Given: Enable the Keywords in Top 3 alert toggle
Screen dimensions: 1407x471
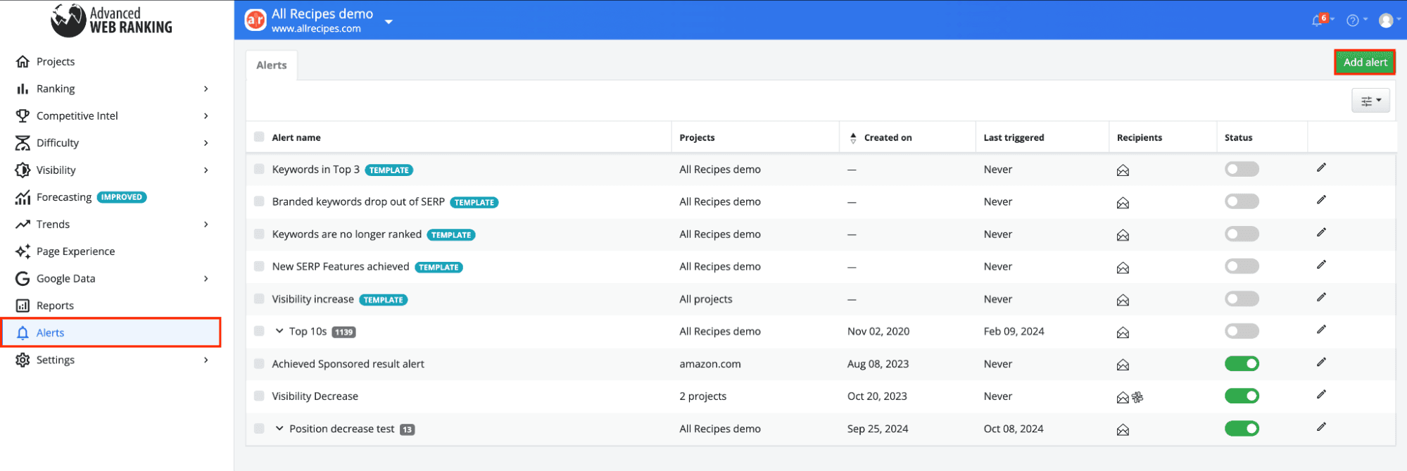Looking at the screenshot, I should (x=1242, y=169).
